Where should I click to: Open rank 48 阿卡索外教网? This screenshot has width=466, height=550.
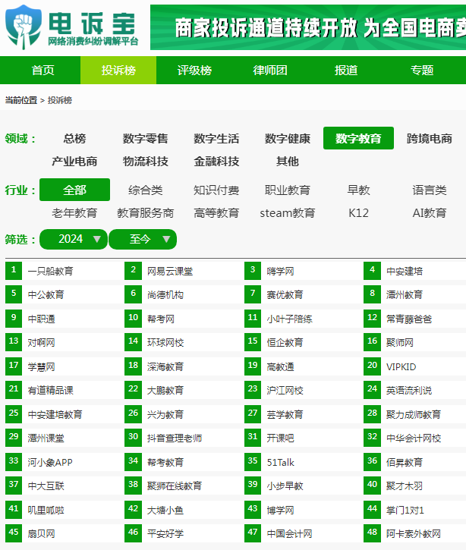coord(414,533)
